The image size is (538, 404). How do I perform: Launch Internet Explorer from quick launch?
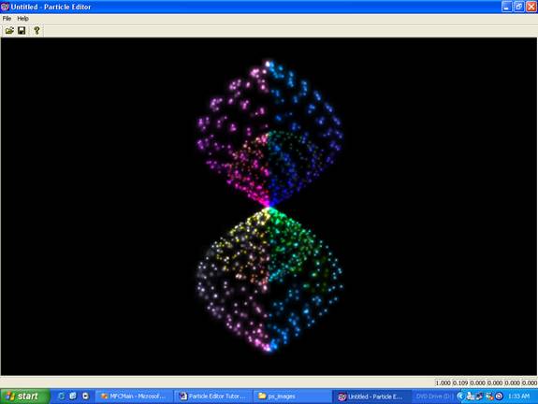62,397
